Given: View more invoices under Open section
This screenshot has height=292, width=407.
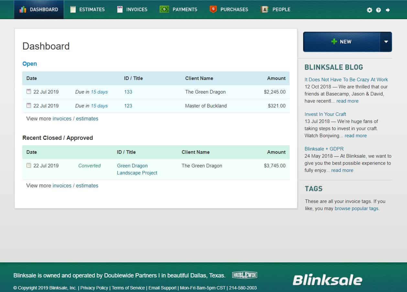Looking at the screenshot, I should (62, 118).
